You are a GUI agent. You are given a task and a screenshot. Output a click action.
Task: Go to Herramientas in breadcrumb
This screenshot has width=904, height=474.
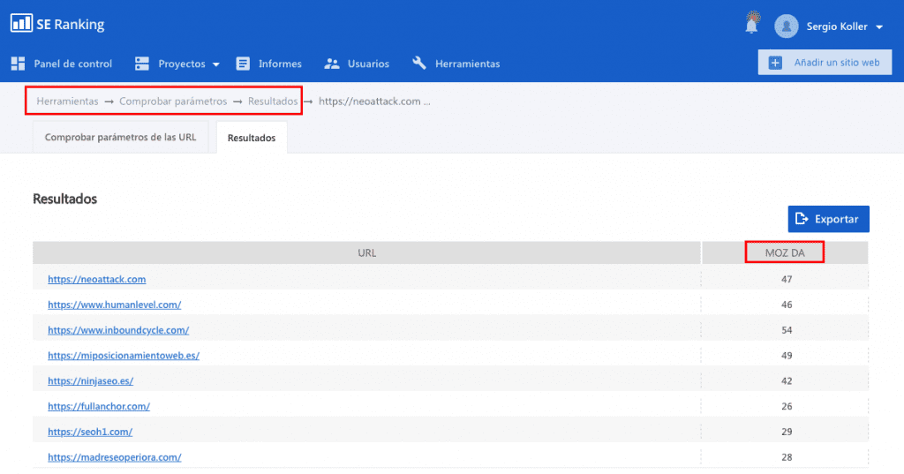coord(67,101)
